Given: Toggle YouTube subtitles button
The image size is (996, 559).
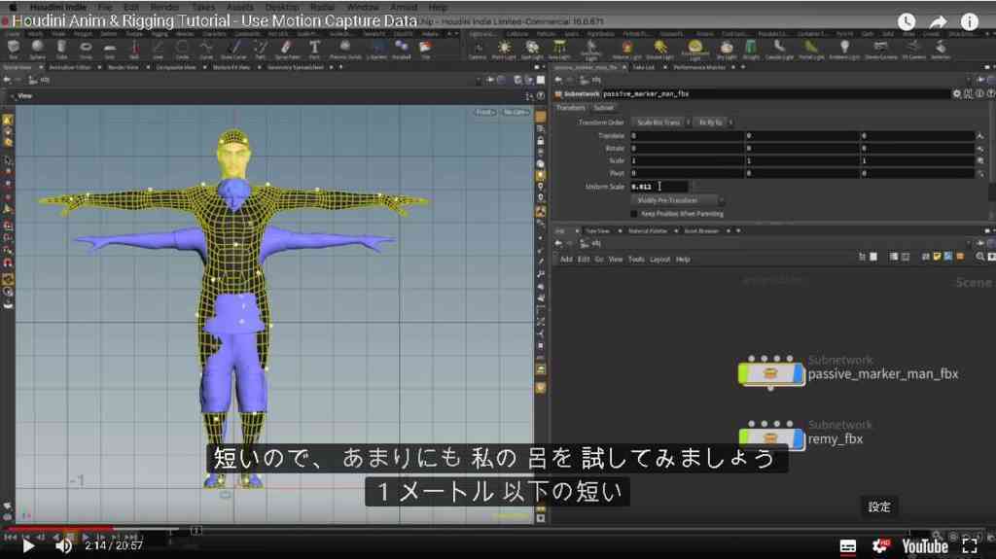Looking at the screenshot, I should (848, 546).
